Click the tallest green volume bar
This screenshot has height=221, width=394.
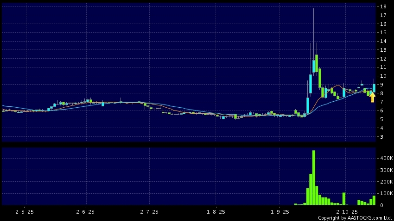tap(314, 178)
